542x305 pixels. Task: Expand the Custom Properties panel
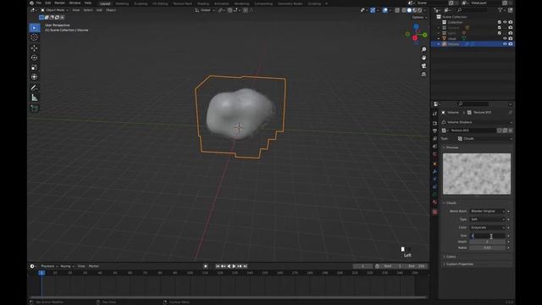(459, 264)
